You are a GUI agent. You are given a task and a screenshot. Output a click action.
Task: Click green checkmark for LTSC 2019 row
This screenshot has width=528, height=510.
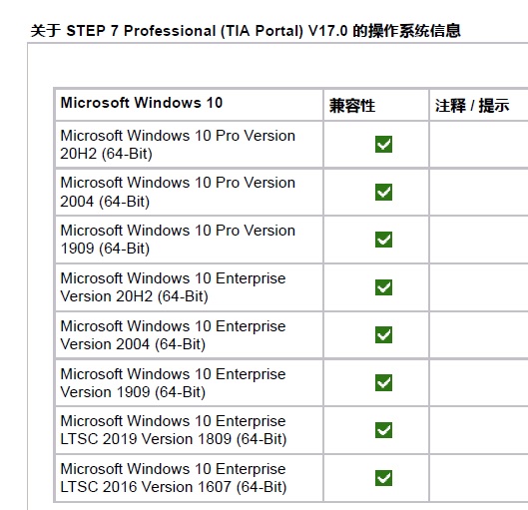pyautogui.click(x=383, y=430)
